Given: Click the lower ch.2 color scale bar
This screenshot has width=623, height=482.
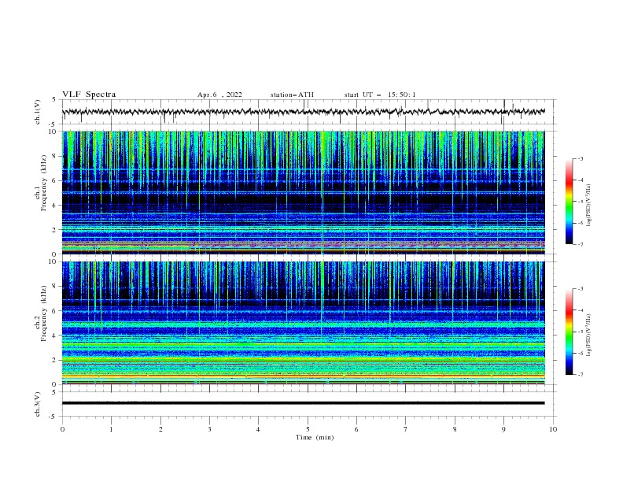Looking at the screenshot, I should click(x=569, y=332).
